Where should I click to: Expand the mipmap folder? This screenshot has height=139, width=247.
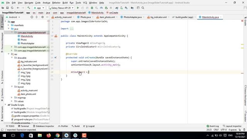pyautogui.click(x=12, y=98)
